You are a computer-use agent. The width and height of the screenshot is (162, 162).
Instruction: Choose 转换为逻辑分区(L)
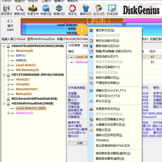coord(107,78)
